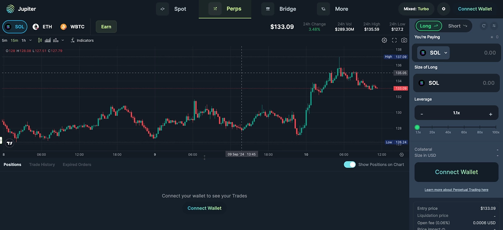Set leverage slider to 60x
Viewport: 503px width, 230px height.
pyautogui.click(x=464, y=128)
